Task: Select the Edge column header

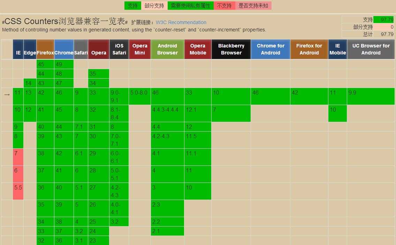Action: (30, 49)
